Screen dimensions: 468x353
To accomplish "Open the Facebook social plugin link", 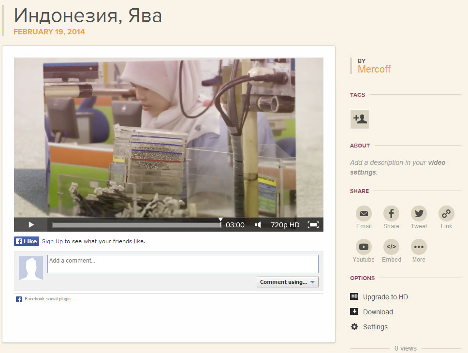I will (47, 299).
